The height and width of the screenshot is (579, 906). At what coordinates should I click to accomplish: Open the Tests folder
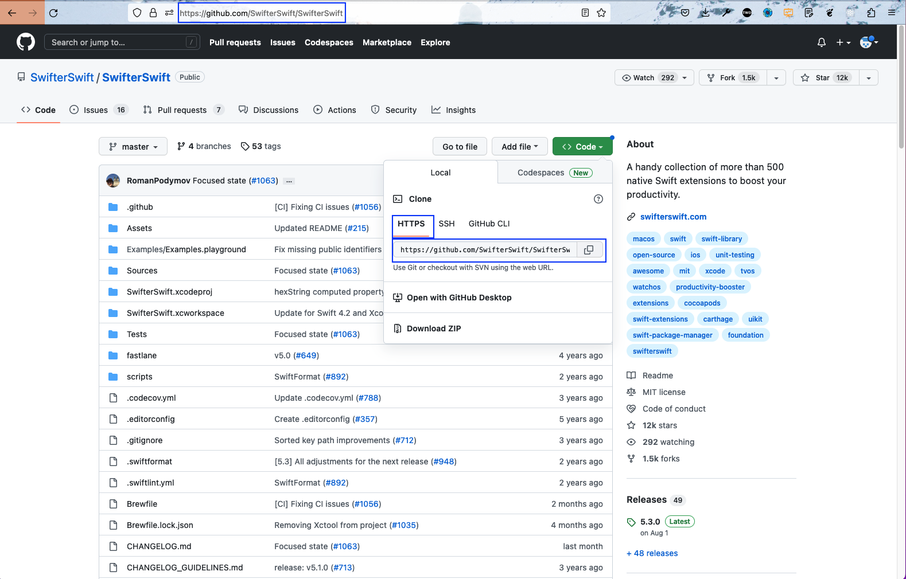point(137,334)
